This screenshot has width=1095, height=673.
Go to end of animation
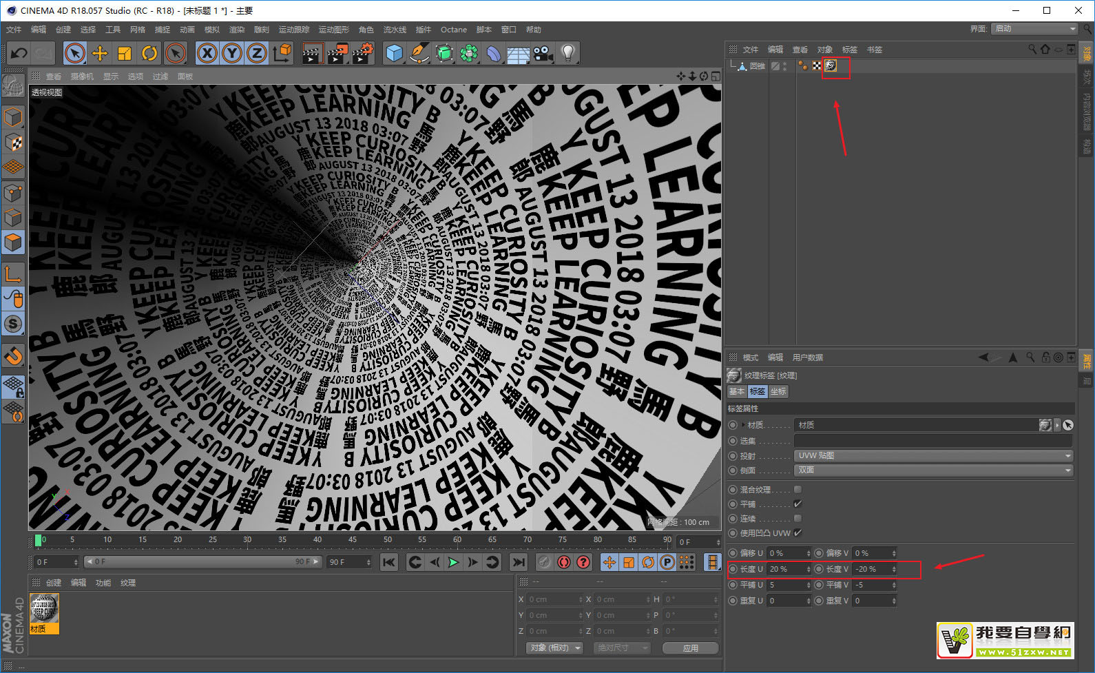(519, 562)
